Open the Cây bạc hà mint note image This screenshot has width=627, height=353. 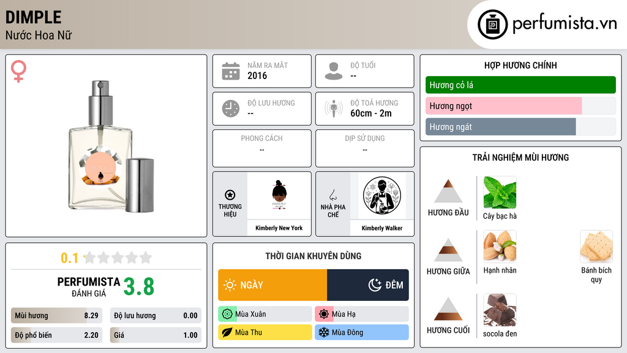500,192
